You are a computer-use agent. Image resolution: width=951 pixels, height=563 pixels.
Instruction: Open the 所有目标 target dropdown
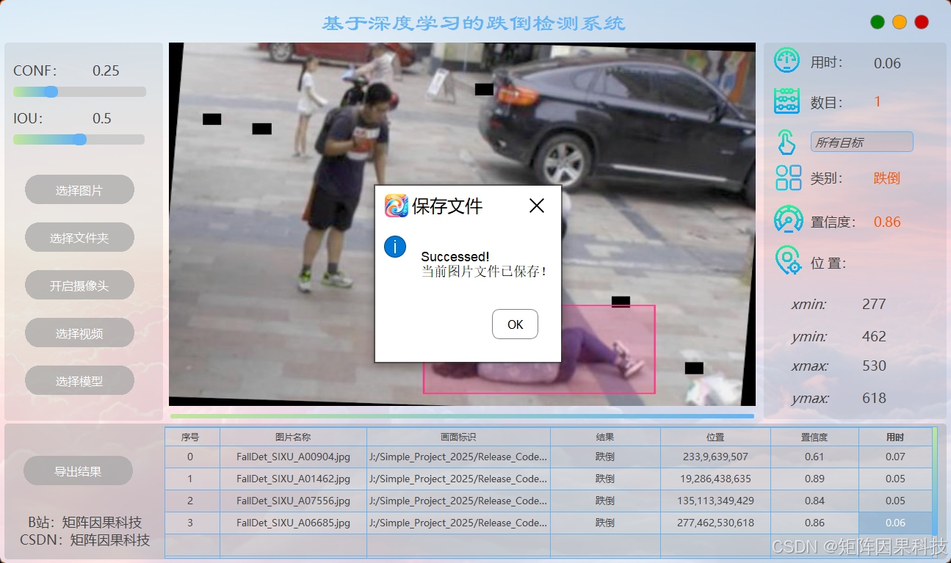click(x=861, y=142)
